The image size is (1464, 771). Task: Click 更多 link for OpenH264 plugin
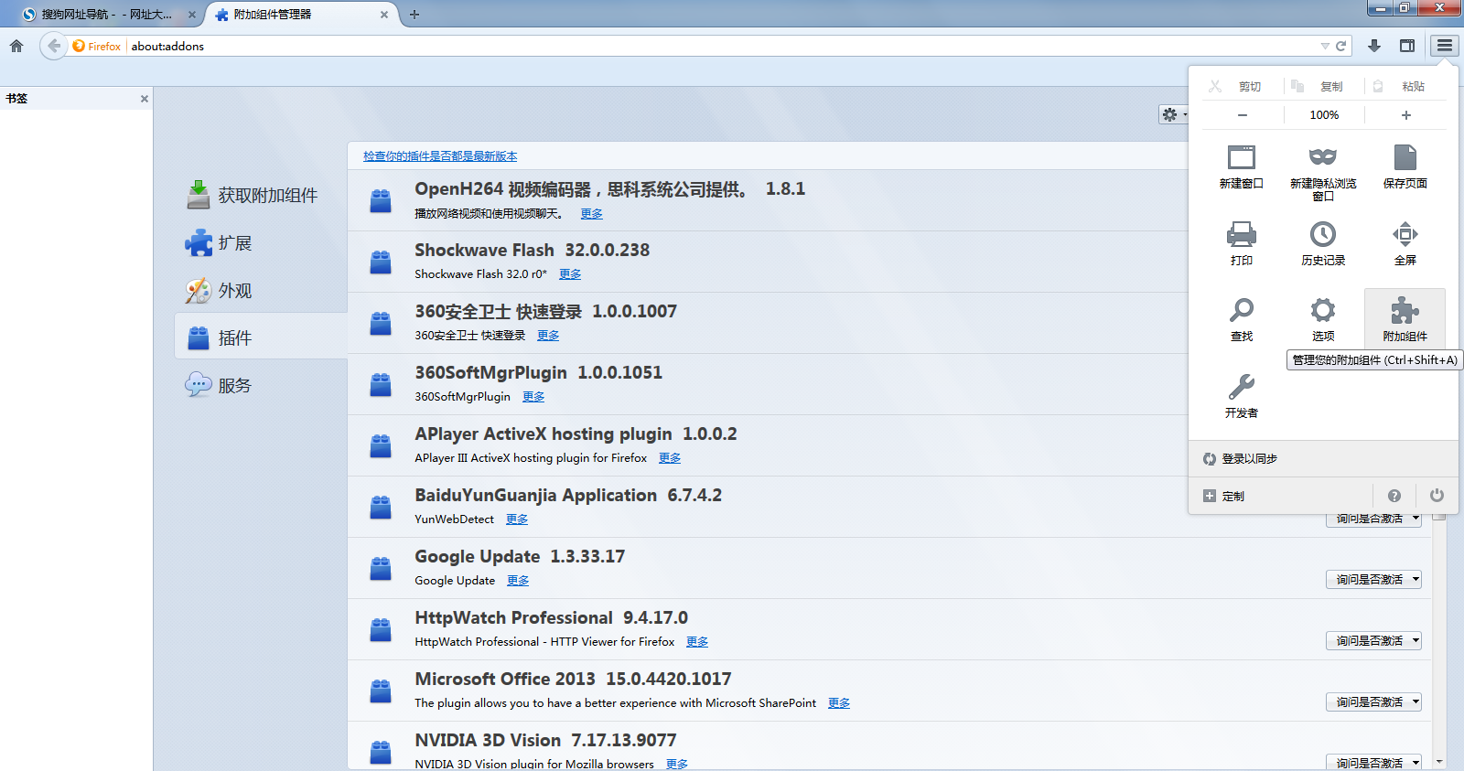(592, 213)
